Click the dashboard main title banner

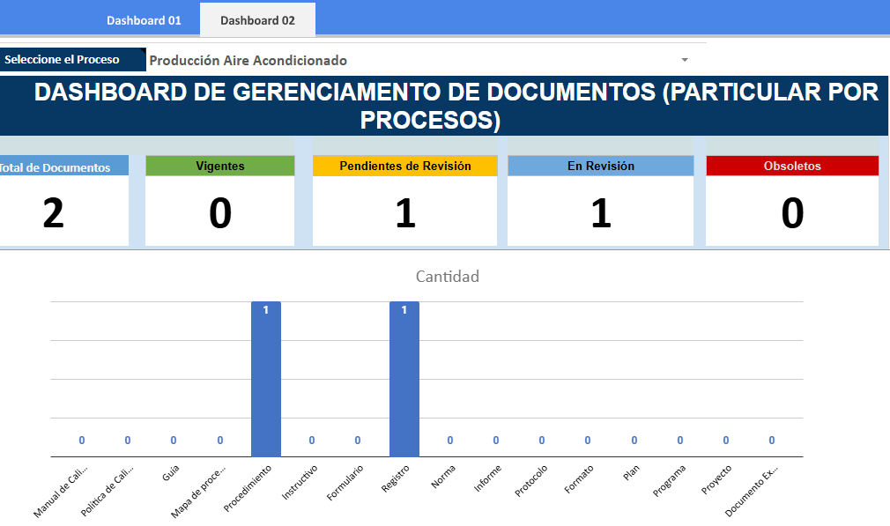tap(444, 106)
